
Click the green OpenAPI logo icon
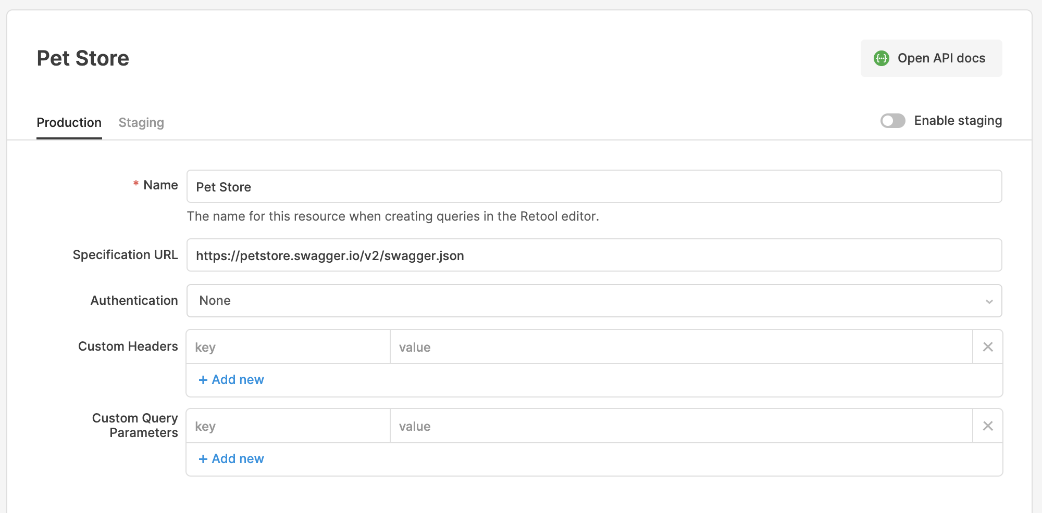click(882, 58)
